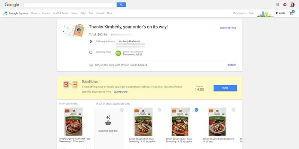Expand the Stores dropdown menu
This screenshot has height=149, width=299.
tap(35, 13)
